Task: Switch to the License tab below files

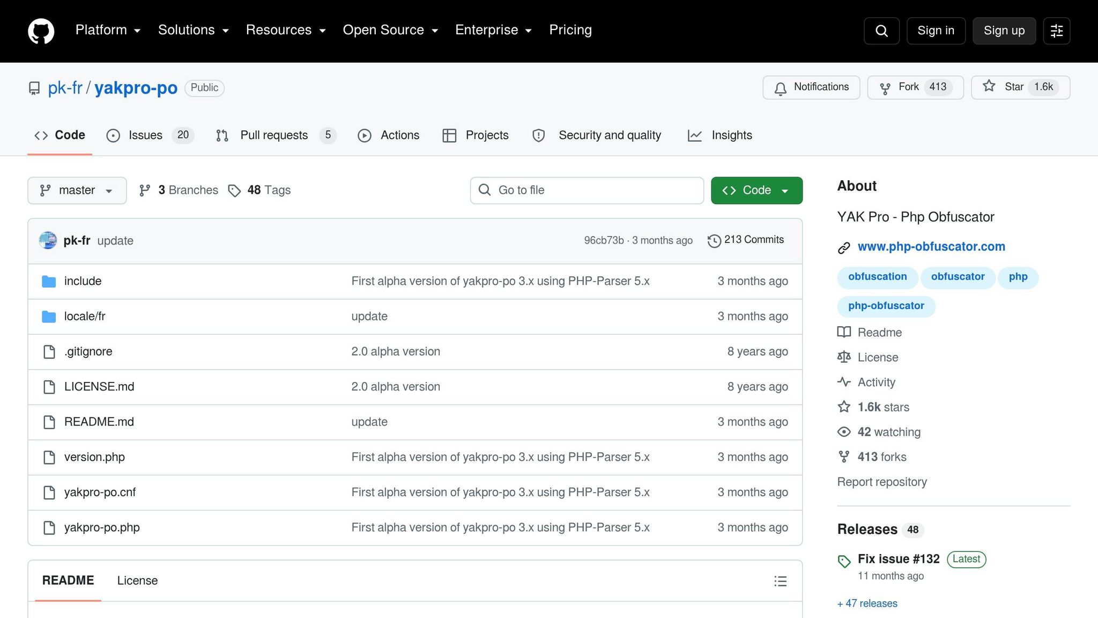Action: click(137, 580)
